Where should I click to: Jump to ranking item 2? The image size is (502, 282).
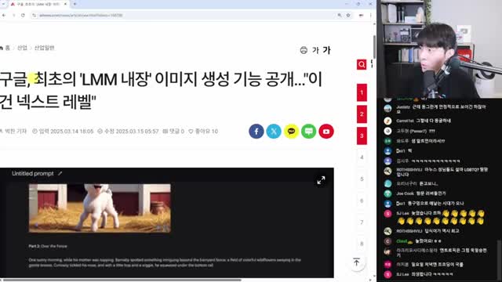pos(362,114)
